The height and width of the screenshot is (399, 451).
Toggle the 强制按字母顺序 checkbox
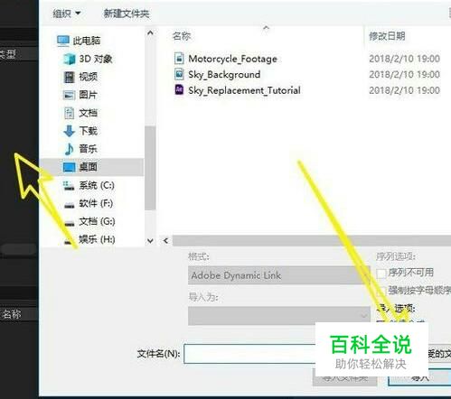tap(381, 291)
